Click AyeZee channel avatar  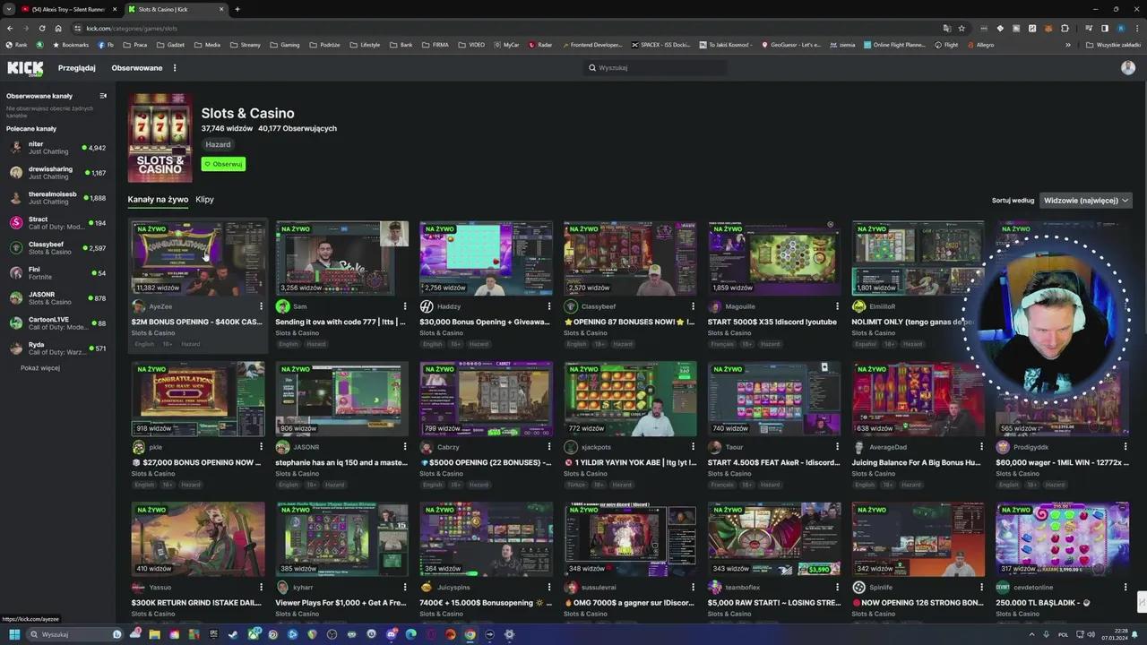(138, 306)
